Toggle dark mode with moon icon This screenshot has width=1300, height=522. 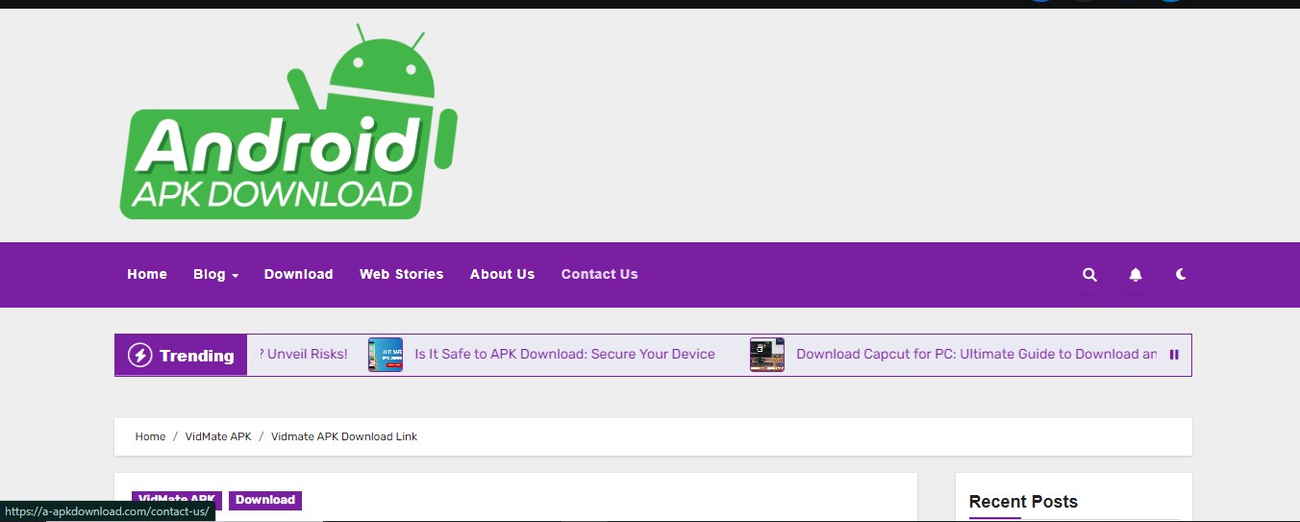(x=1181, y=275)
